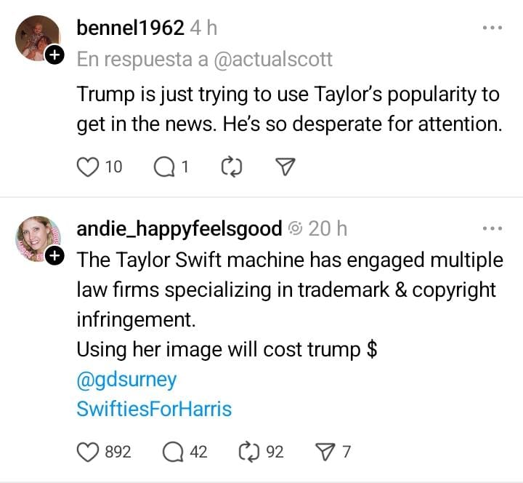View bennel1962's profile picture

click(x=36, y=38)
